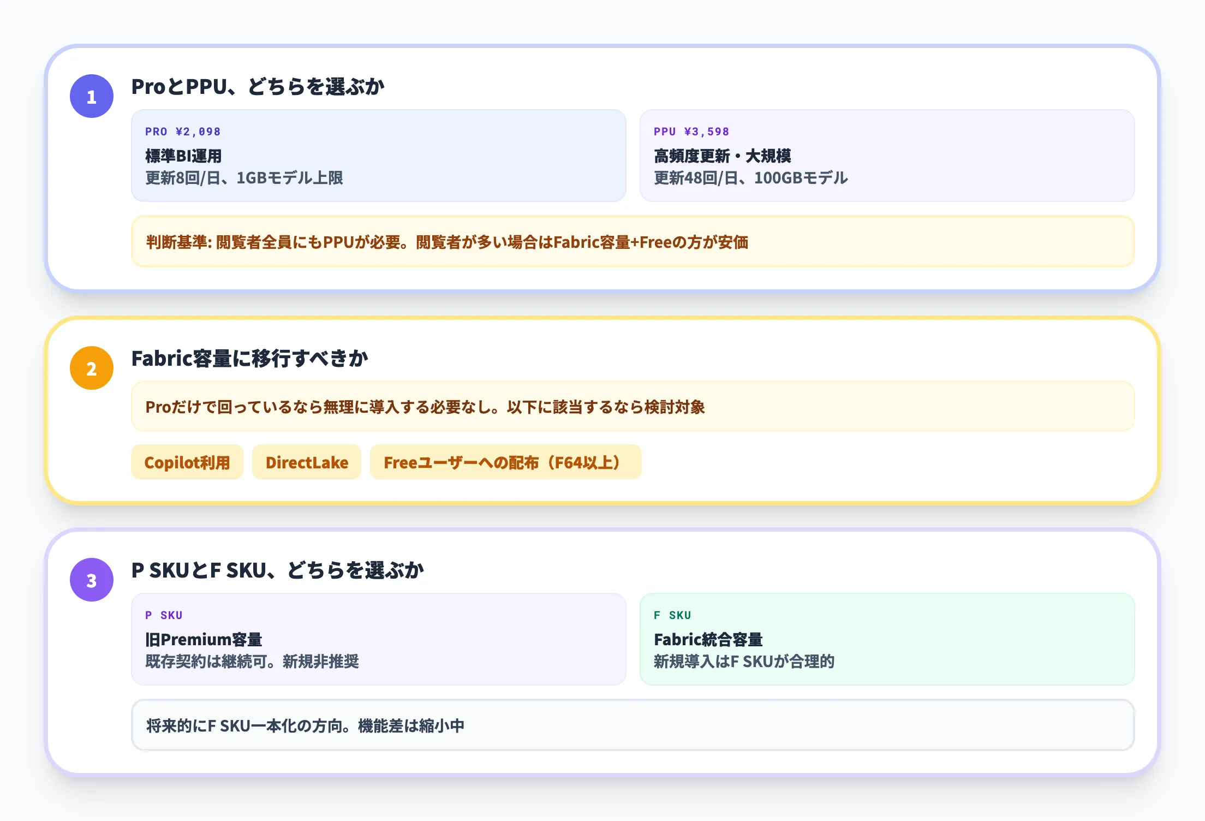Click the DirectLake tag
This screenshot has height=821, width=1205.
(307, 462)
